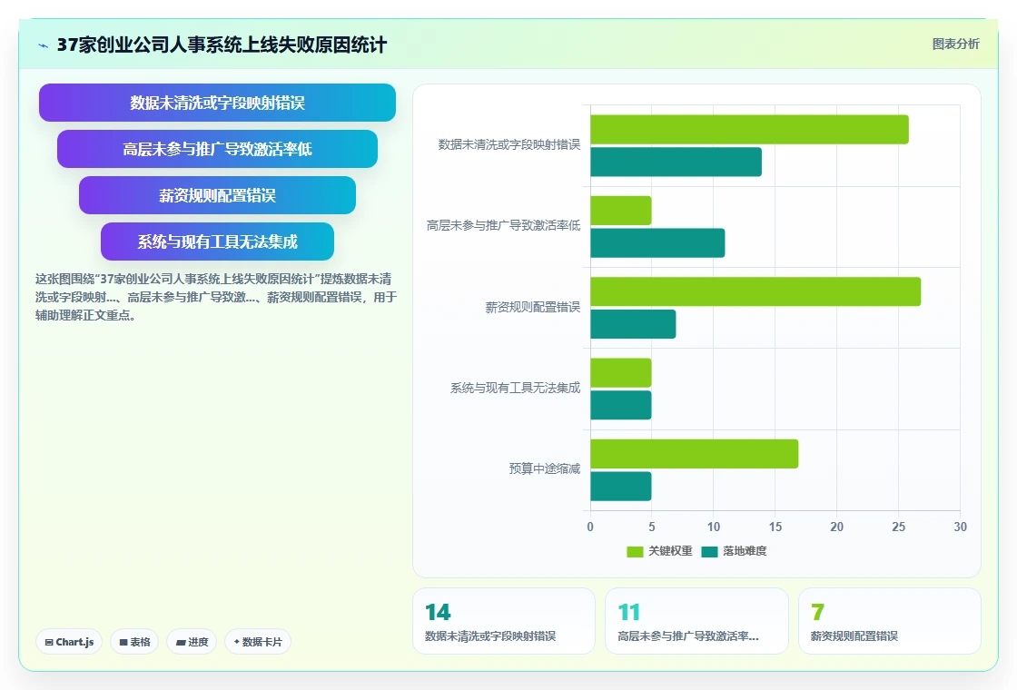The height and width of the screenshot is (690, 1017).
Task: Open the data card showing 7
Action: [889, 621]
